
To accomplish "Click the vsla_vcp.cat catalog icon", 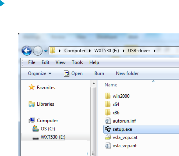I will pos(108,137).
